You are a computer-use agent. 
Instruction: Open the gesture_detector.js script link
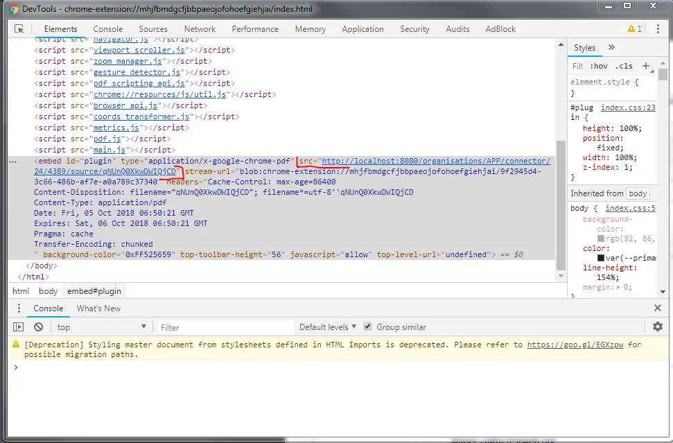point(137,72)
